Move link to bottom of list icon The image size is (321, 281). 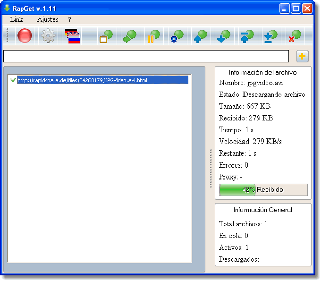270,36
